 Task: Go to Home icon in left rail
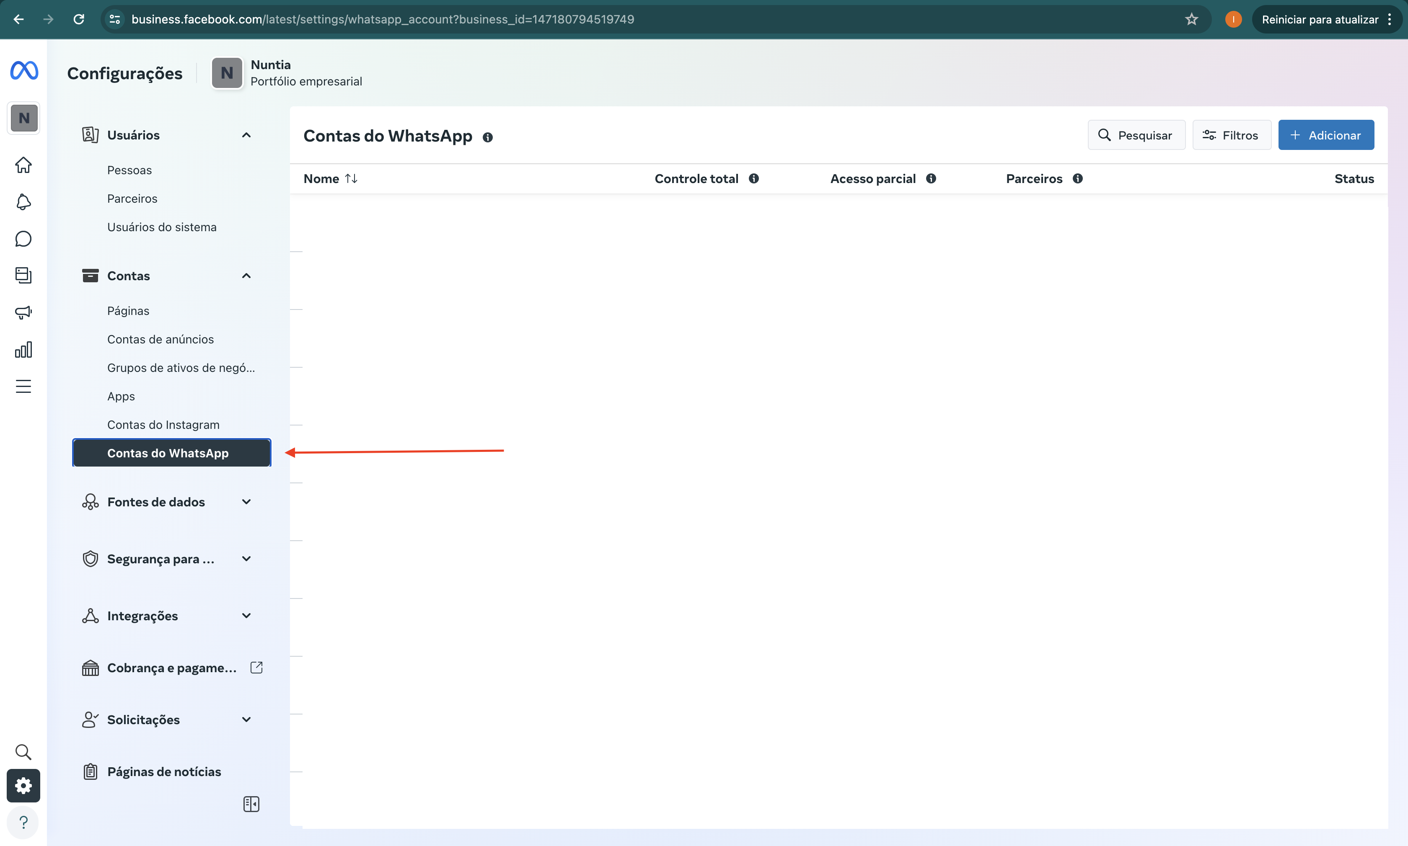click(23, 165)
